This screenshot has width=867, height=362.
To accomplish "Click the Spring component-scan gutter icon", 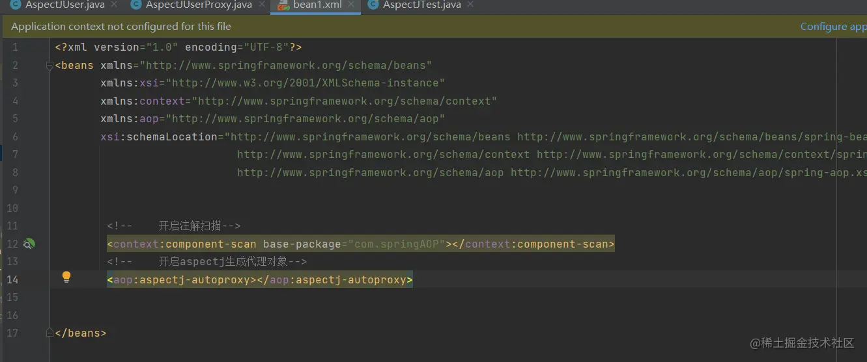I will [x=29, y=244].
